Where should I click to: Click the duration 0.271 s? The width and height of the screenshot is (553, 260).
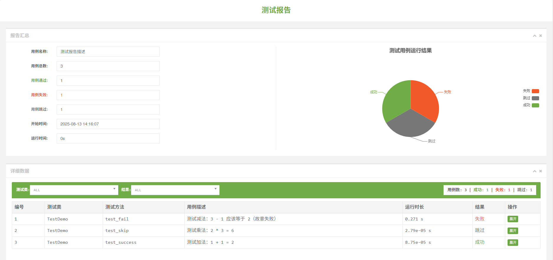pyautogui.click(x=414, y=219)
